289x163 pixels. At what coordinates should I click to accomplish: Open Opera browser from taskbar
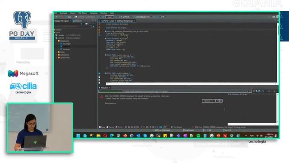coord(105,136)
